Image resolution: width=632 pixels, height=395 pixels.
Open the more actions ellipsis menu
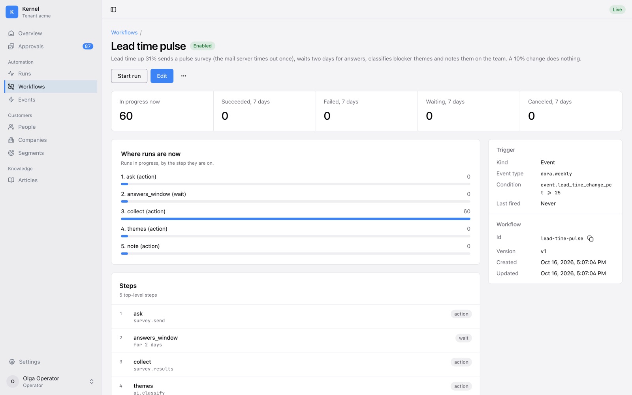coord(184,76)
